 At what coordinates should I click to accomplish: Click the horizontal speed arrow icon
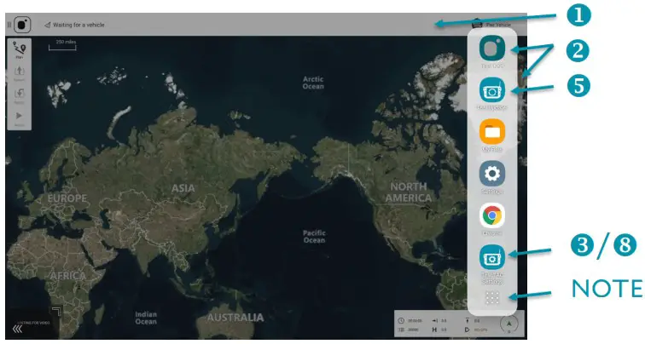pyautogui.click(x=435, y=321)
